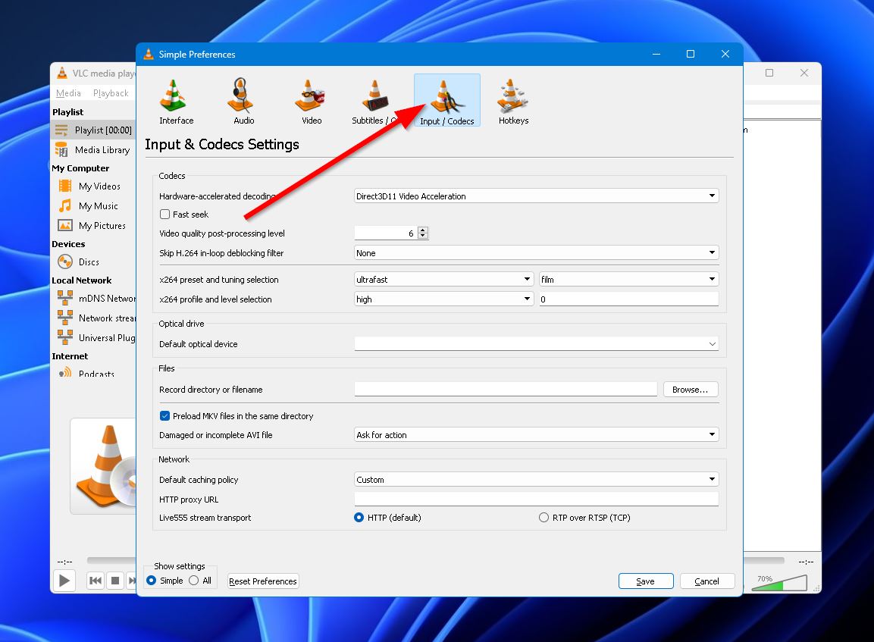The image size is (874, 642).
Task: Select HTTP (default) stream transport
Action: coord(359,517)
